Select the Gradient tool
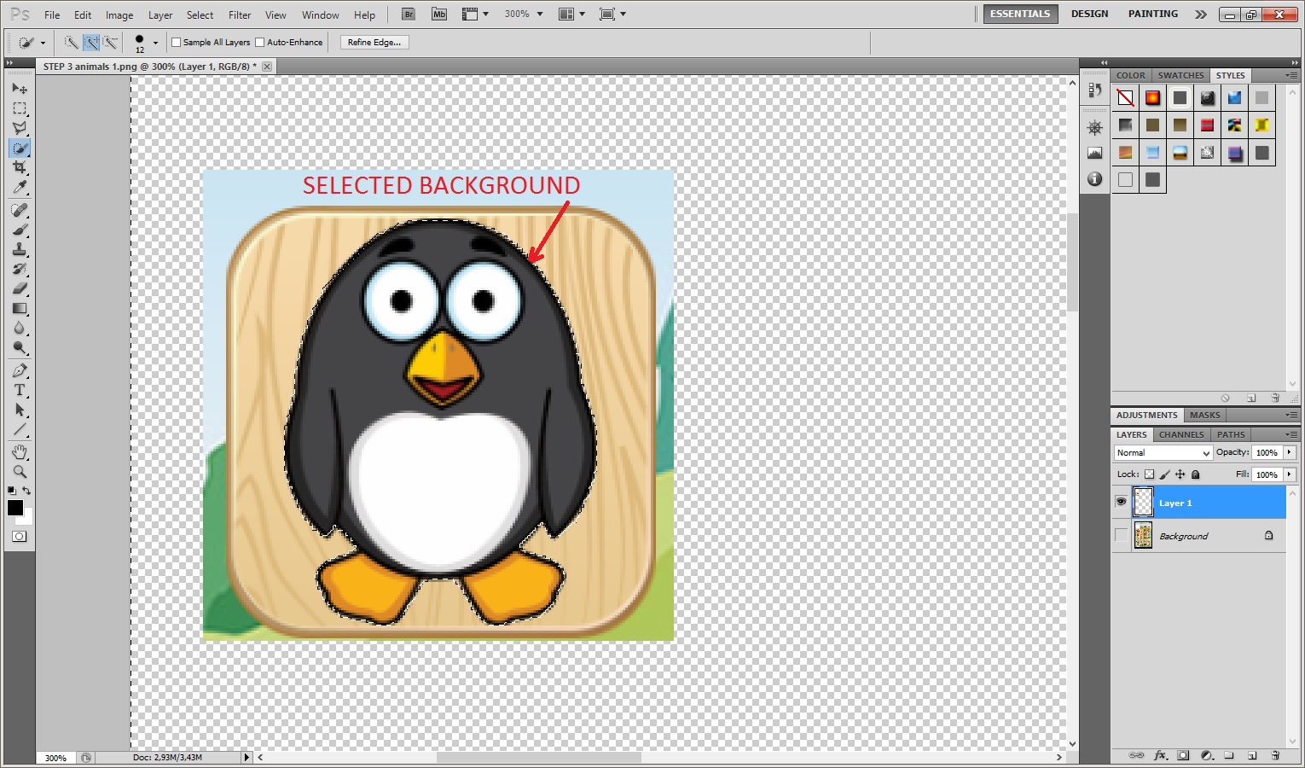 pyautogui.click(x=20, y=308)
